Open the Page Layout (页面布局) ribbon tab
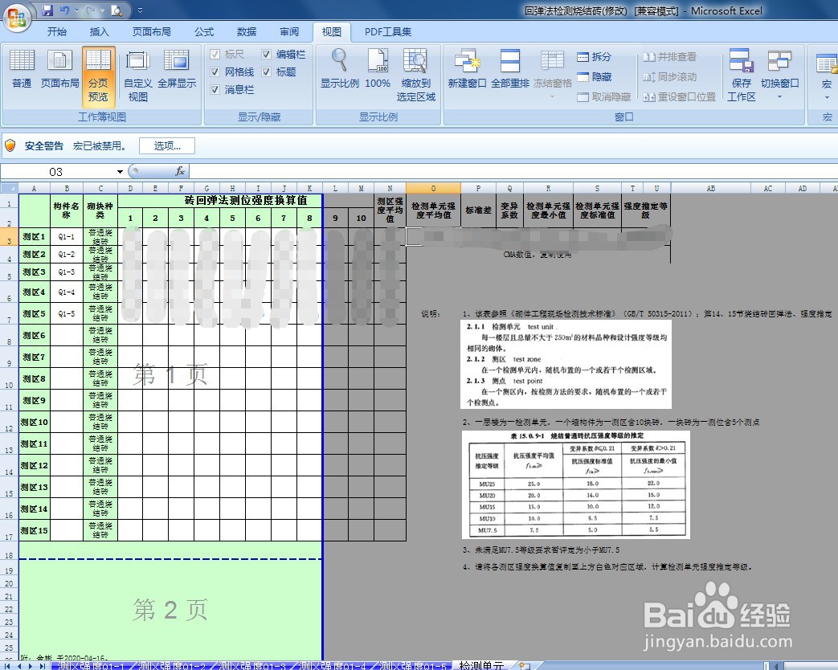The height and width of the screenshot is (670, 838). 152,31
